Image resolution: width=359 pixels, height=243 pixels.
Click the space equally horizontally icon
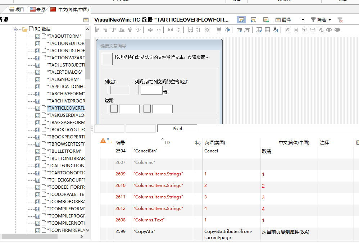pyautogui.click(x=171, y=30)
